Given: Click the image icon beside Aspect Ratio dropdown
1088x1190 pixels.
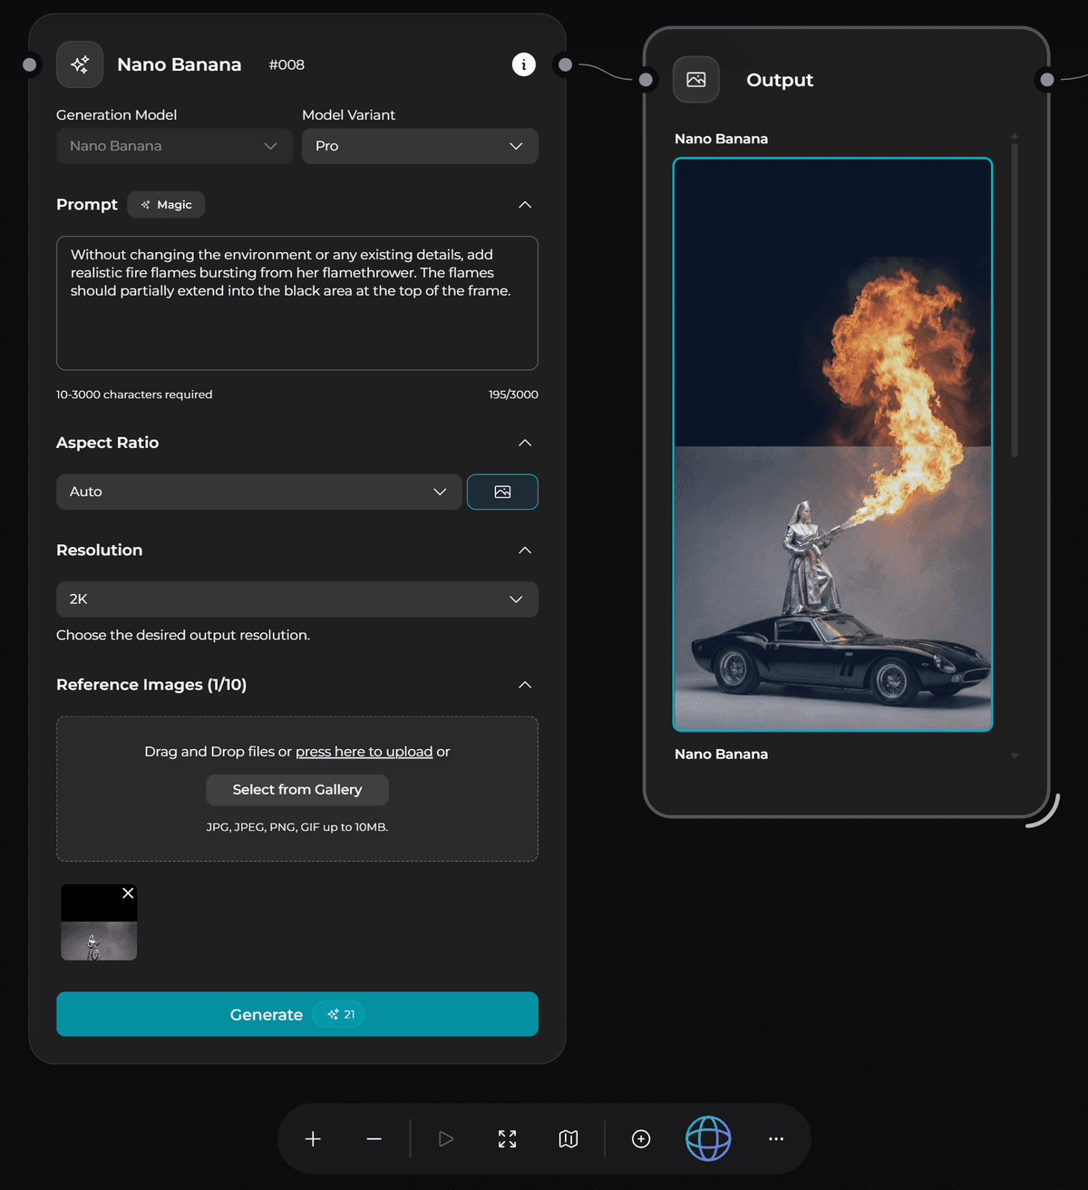Looking at the screenshot, I should click(502, 492).
